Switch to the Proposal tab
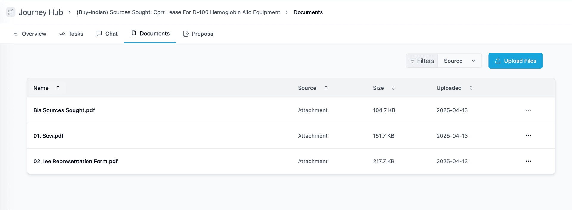 click(199, 34)
